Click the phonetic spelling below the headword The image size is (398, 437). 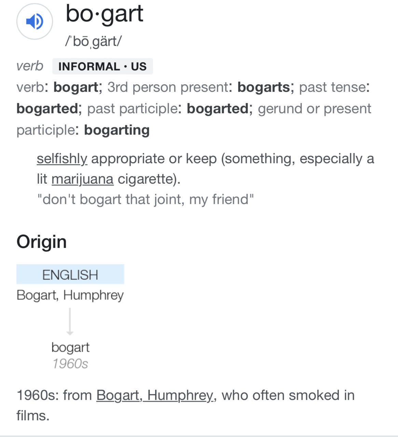[93, 42]
